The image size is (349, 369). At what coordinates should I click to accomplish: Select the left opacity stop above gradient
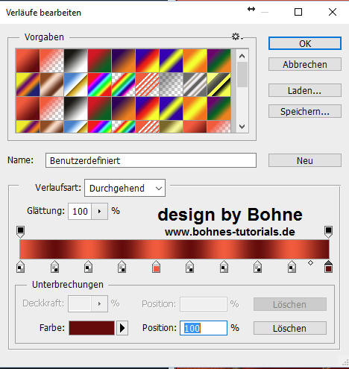[x=20, y=232]
